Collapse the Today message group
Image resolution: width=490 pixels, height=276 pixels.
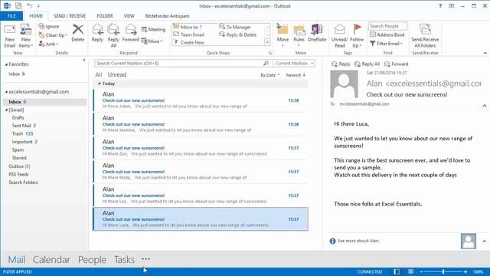tap(100, 84)
